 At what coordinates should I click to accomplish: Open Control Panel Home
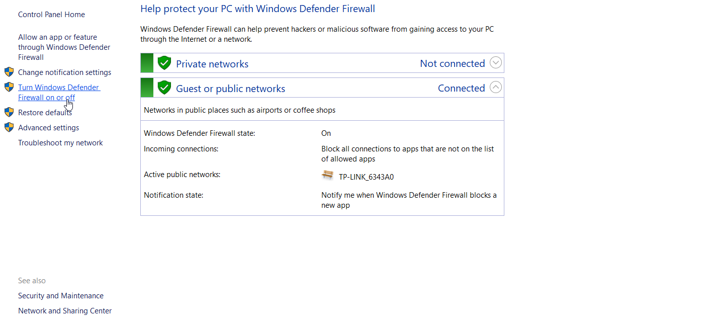point(51,15)
